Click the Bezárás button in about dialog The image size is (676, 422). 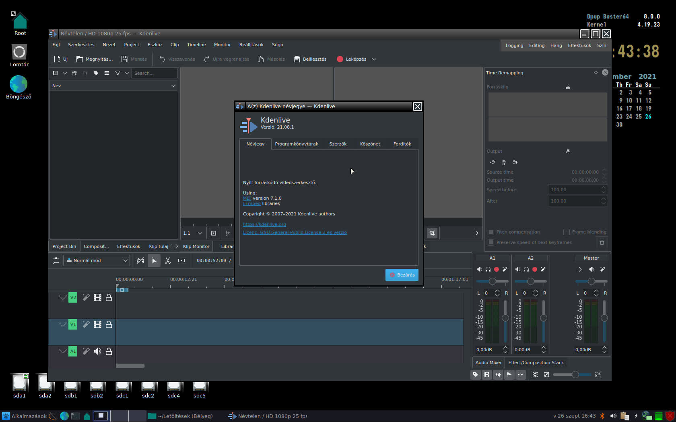point(402,275)
